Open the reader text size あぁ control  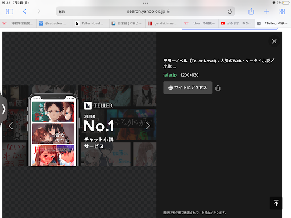pyautogui.click(x=62, y=11)
